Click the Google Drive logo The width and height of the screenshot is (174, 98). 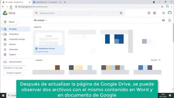coord(5,13)
